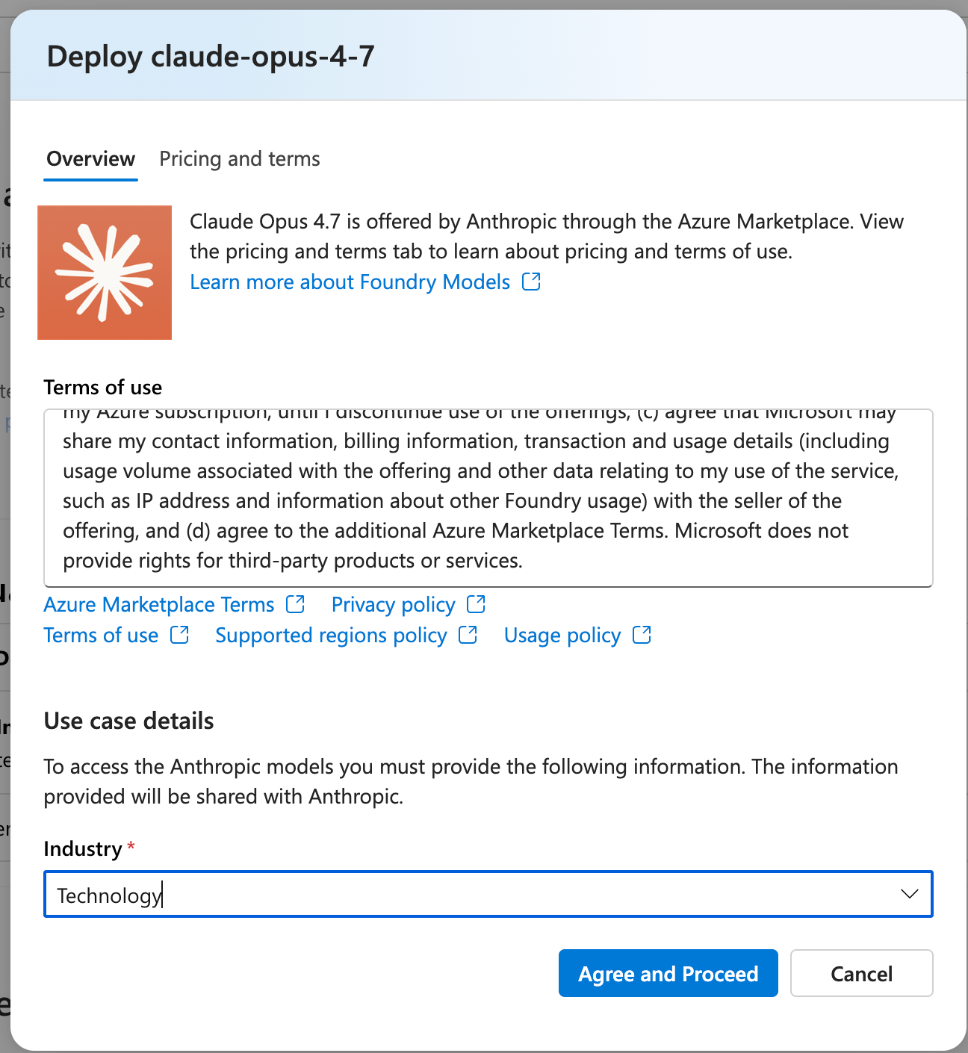968x1053 pixels.
Task: Open the Terms of use link
Action: (101, 636)
